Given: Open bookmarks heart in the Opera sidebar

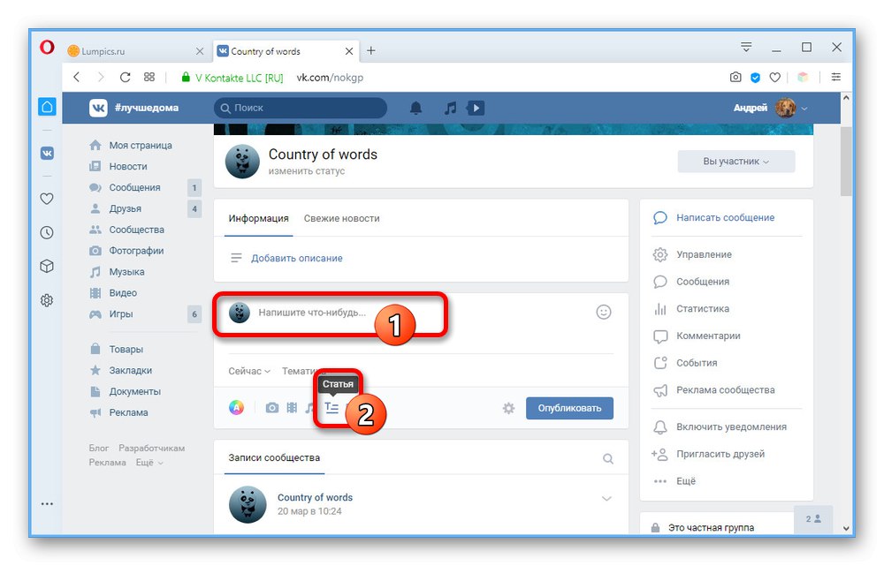Looking at the screenshot, I should 48,199.
